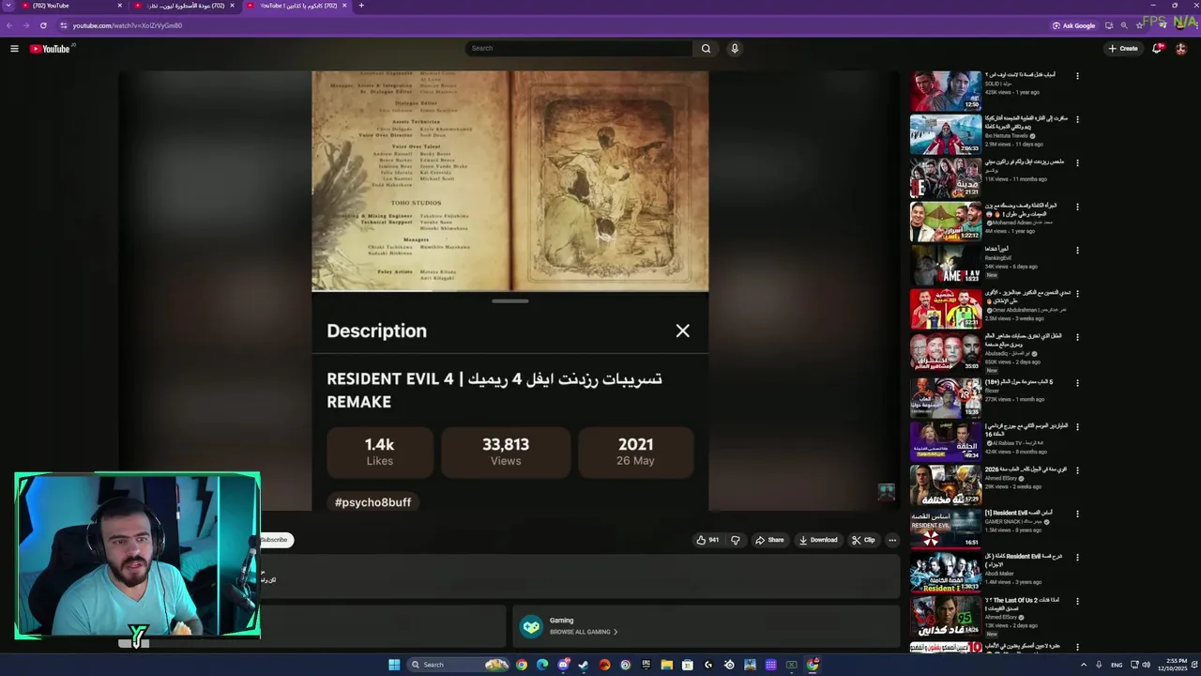The width and height of the screenshot is (1201, 676).
Task: Click the YouTube logo to go home
Action: [x=50, y=49]
